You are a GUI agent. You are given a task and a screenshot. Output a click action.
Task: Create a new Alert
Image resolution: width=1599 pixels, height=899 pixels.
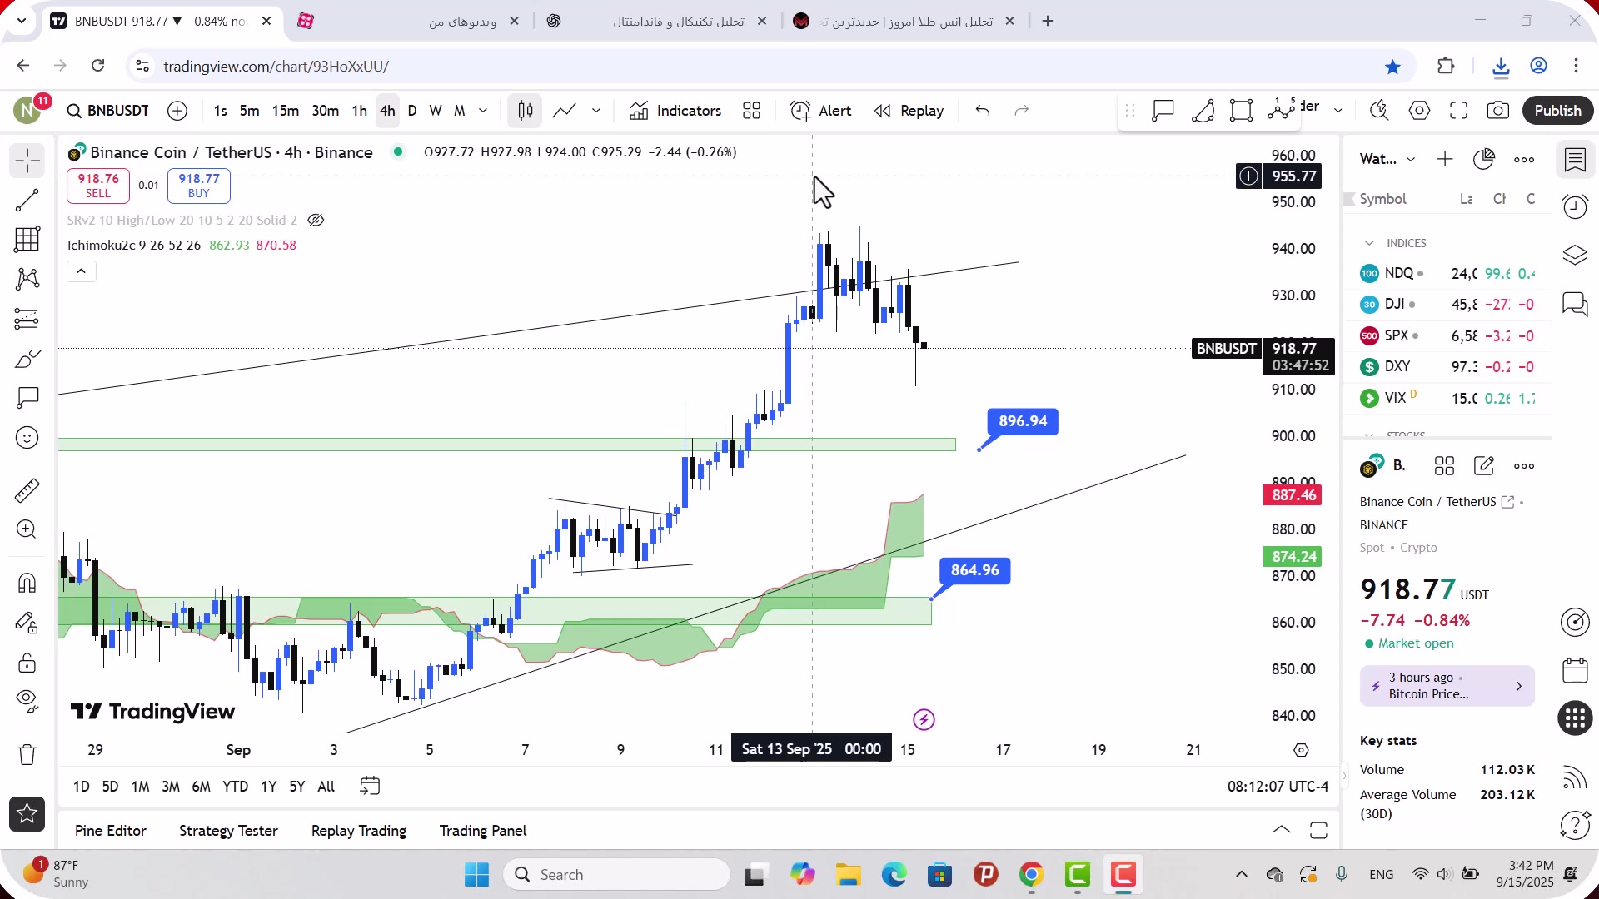(821, 111)
